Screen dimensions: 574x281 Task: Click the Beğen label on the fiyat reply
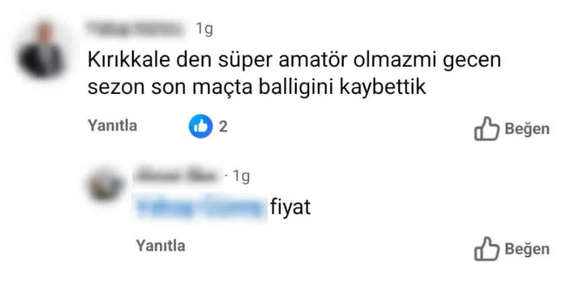click(x=527, y=249)
